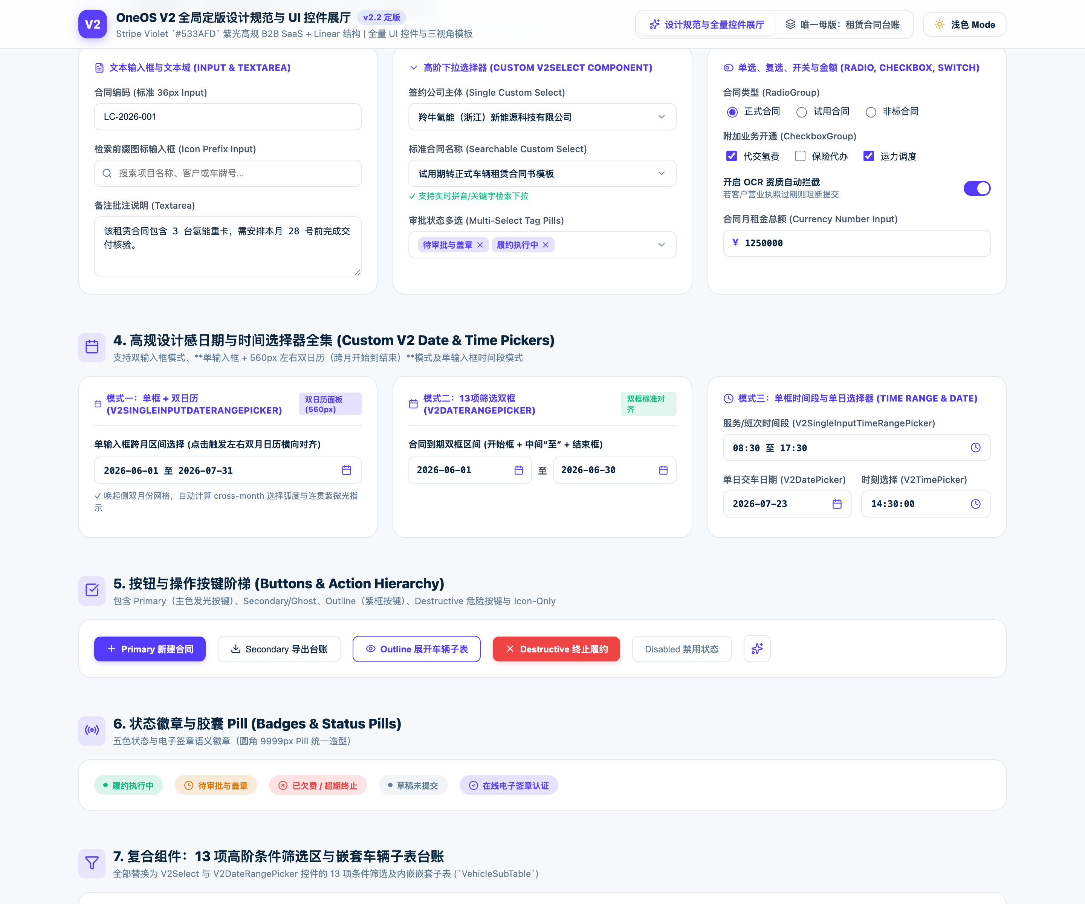Click the sun icon for light mode

(x=939, y=24)
